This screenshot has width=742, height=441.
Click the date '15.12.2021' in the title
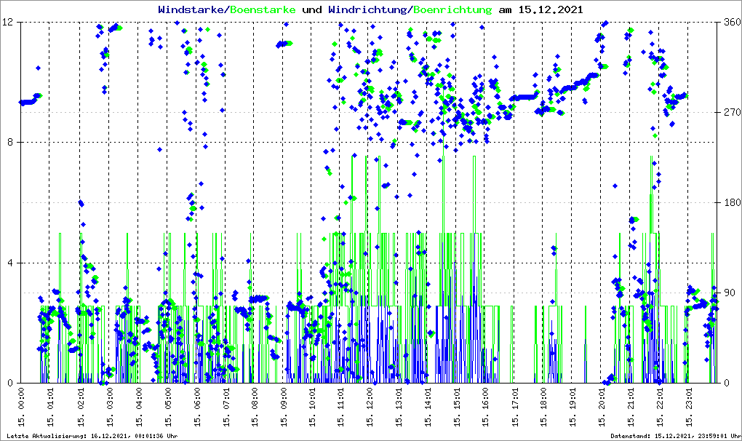point(551,10)
